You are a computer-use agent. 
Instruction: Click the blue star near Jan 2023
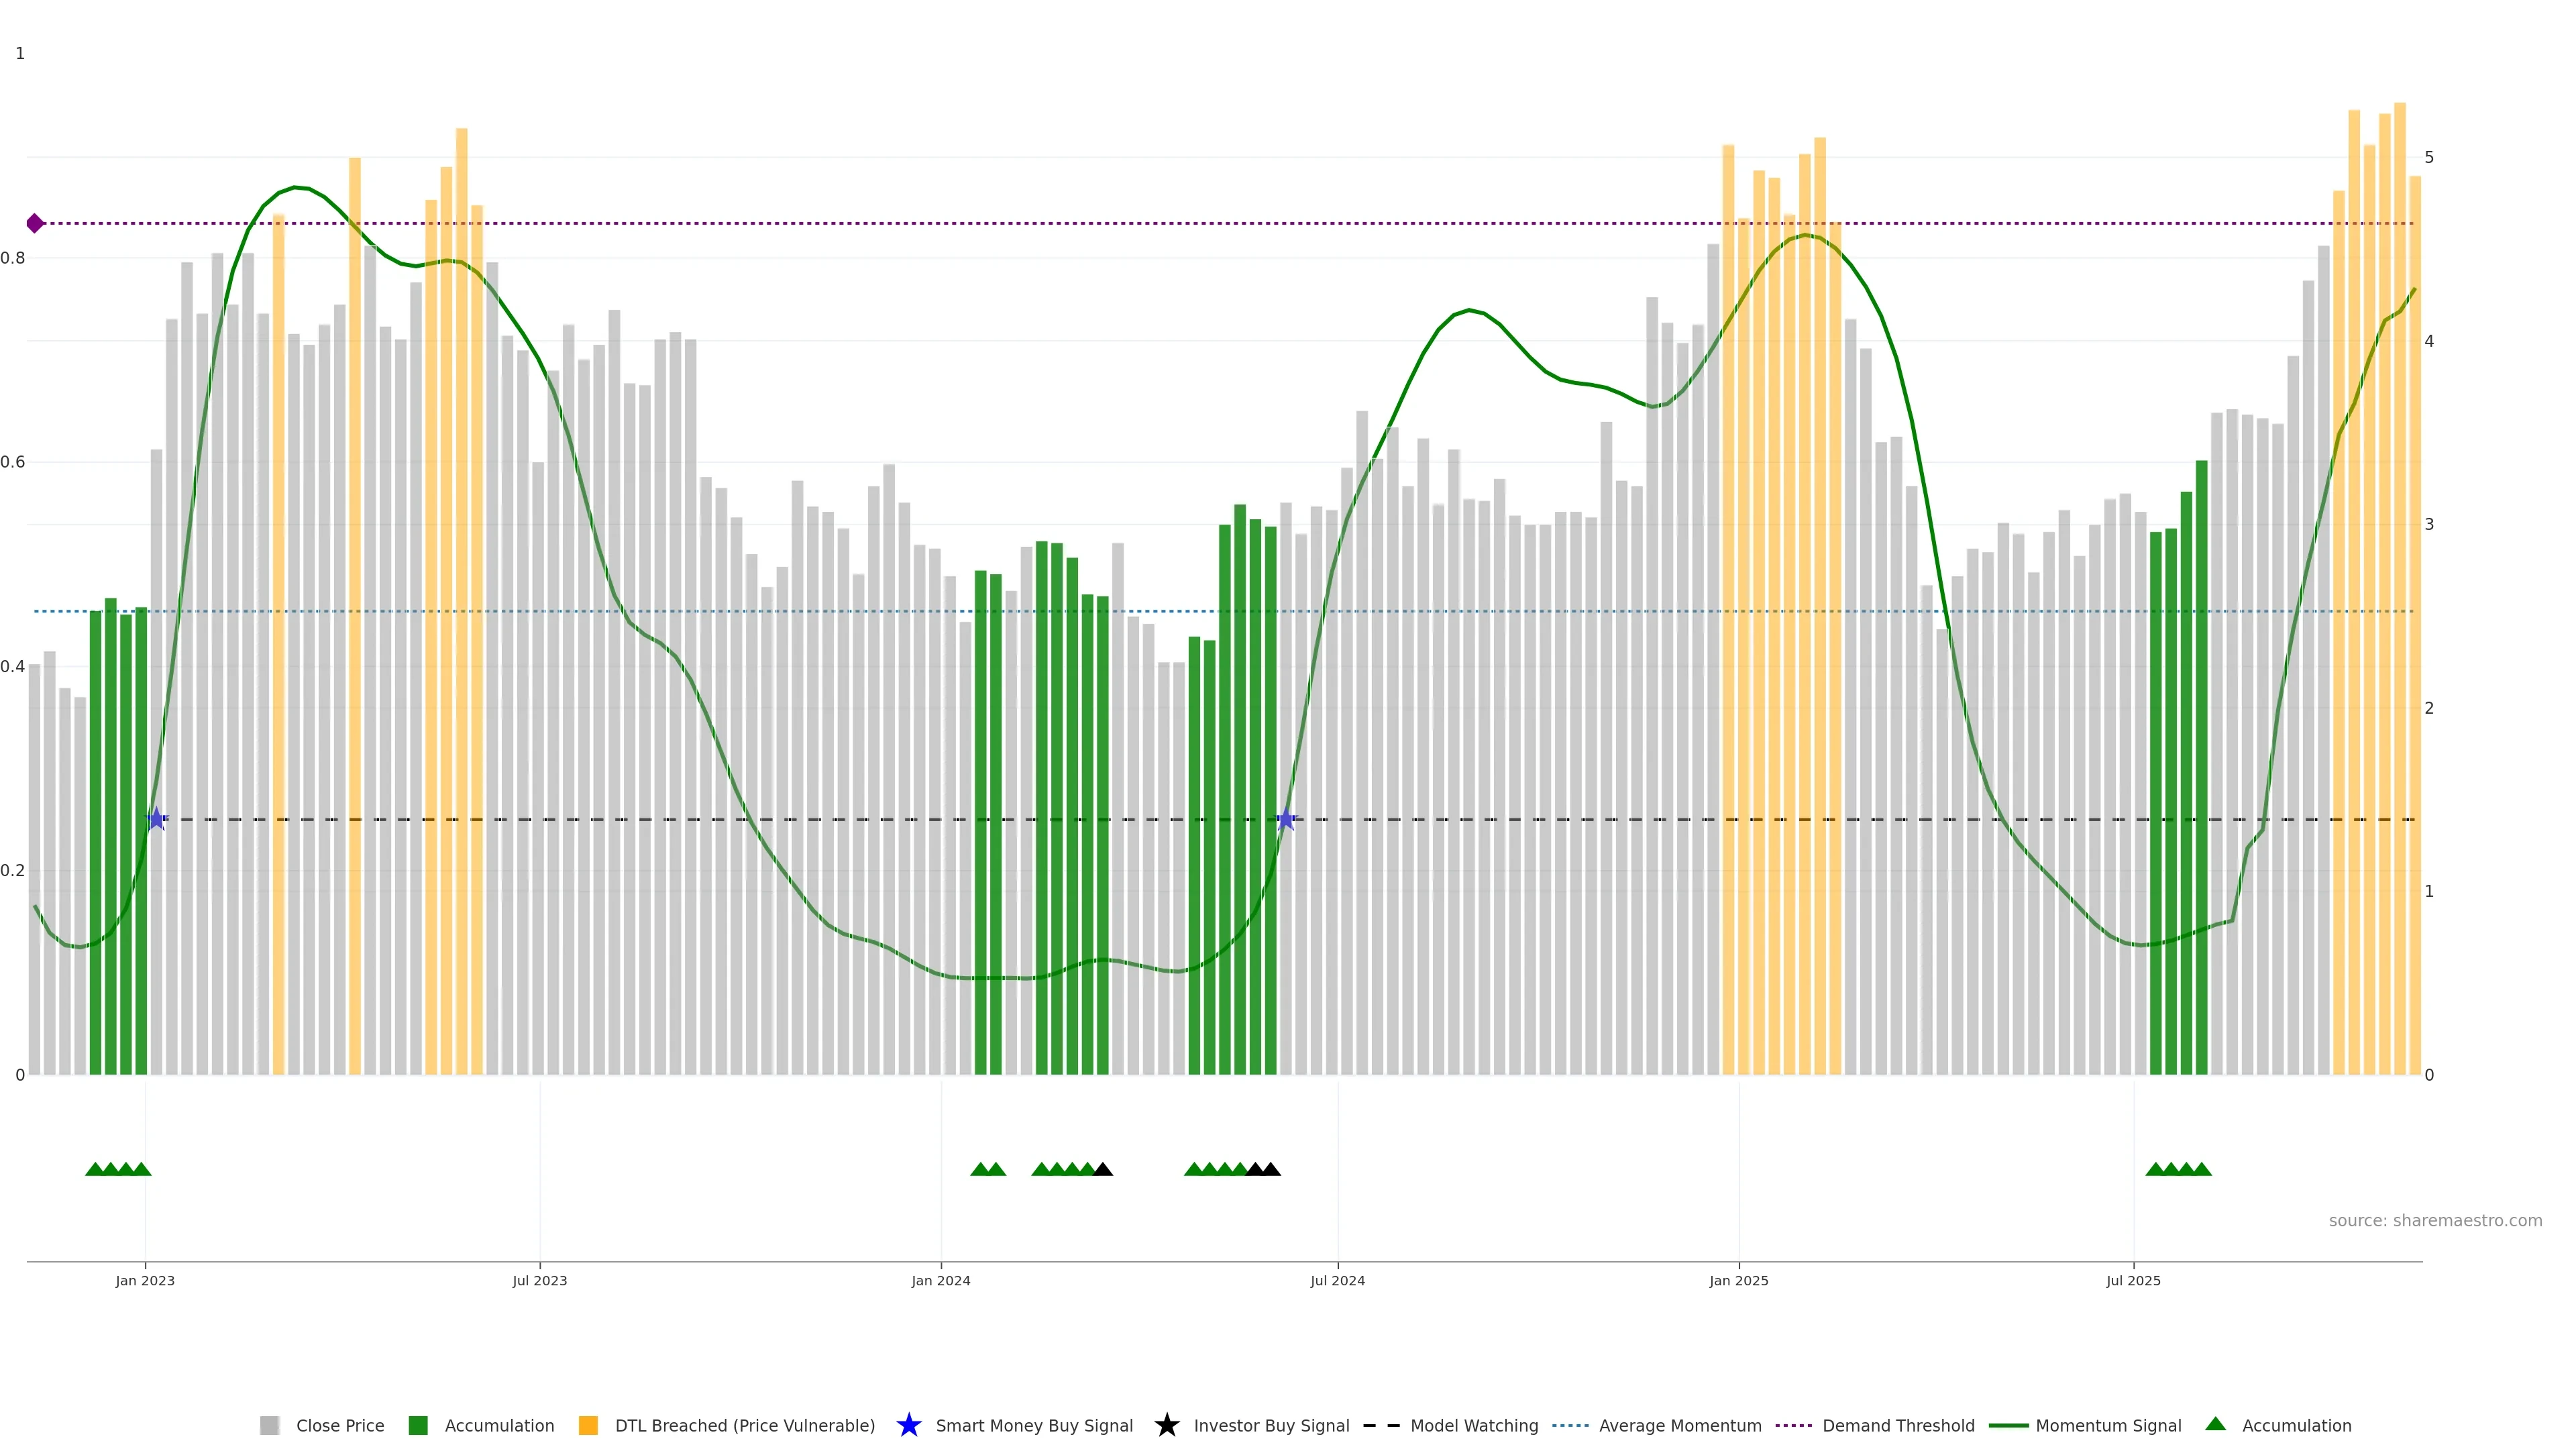pos(156,819)
